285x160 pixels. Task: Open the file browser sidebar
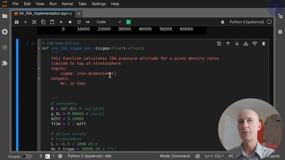pos(5,16)
